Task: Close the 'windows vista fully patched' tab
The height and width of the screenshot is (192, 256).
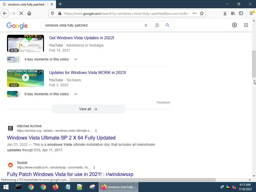Action: 52,4
